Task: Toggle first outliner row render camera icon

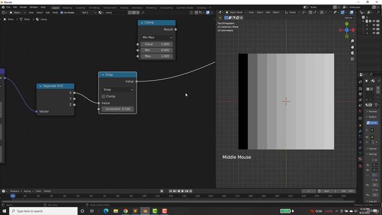Action: pos(378,21)
